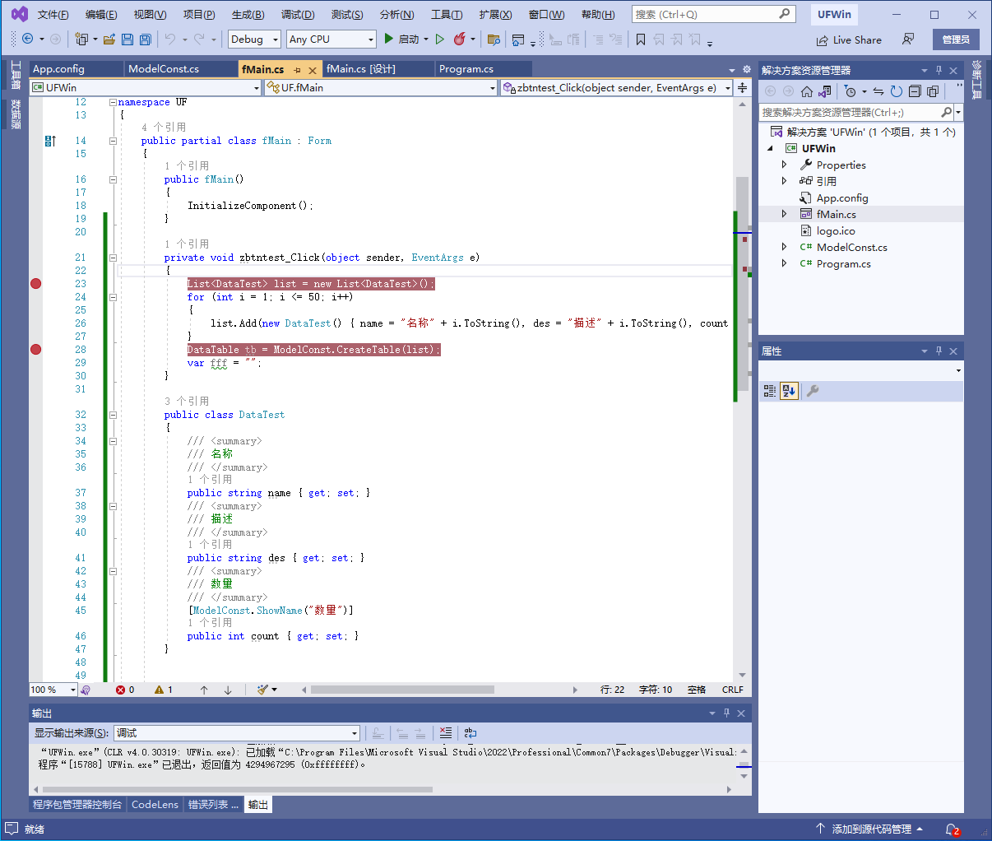Select alphabetical sort in the Properties panel
Screen dimensions: 992x841
(x=789, y=391)
